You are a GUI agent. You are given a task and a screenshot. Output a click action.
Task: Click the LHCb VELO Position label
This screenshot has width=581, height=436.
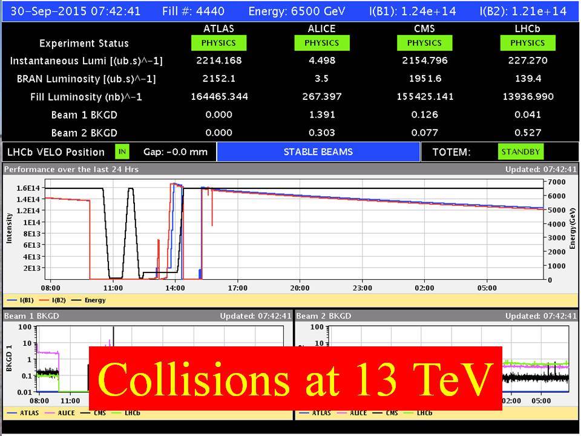point(56,152)
